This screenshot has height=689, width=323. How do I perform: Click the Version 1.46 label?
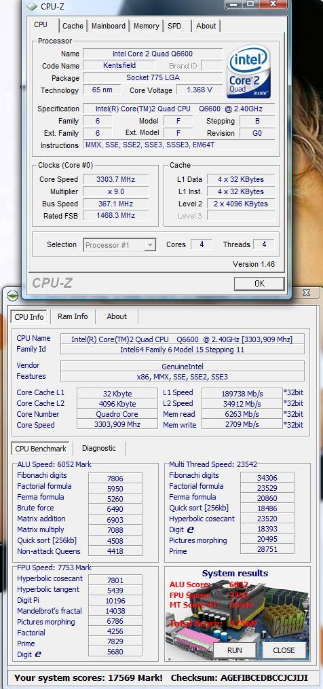(x=254, y=264)
